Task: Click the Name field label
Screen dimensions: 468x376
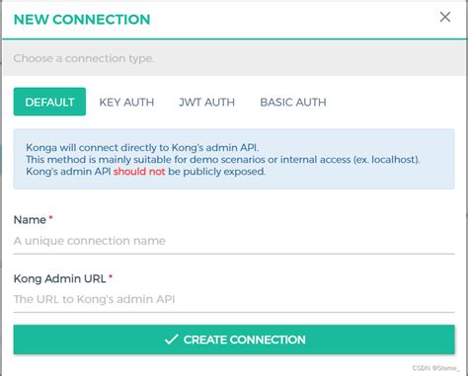Action: pyautogui.click(x=30, y=220)
